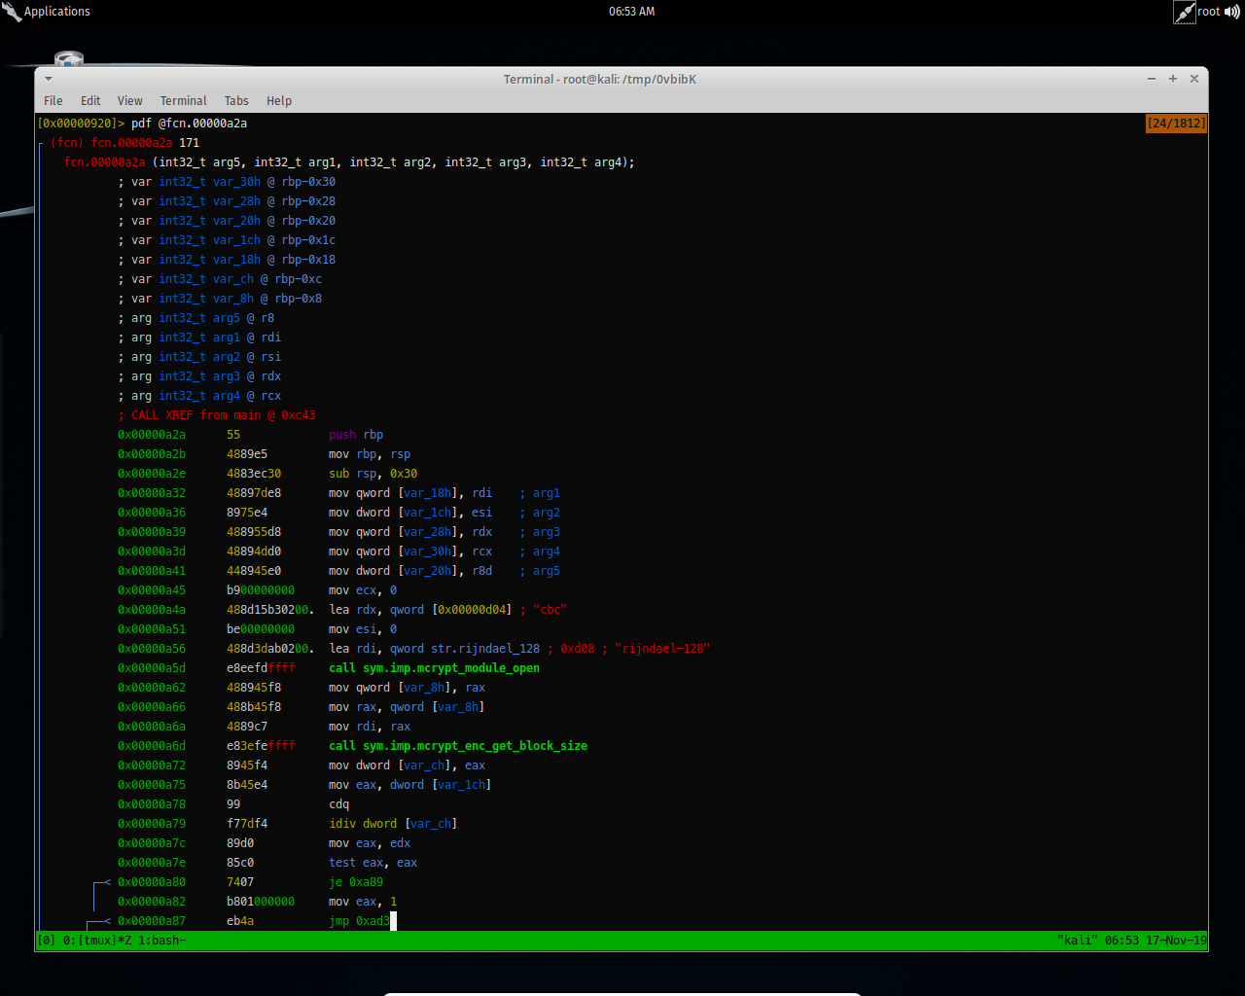
Task: Minimize the terminal window
Action: pos(1152,79)
